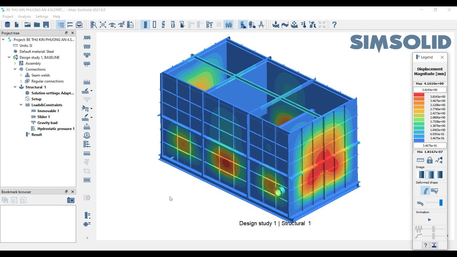Viewport: 457px width, 257px height.
Task: Select the middle Image gradient style
Action: pyautogui.click(x=430, y=175)
